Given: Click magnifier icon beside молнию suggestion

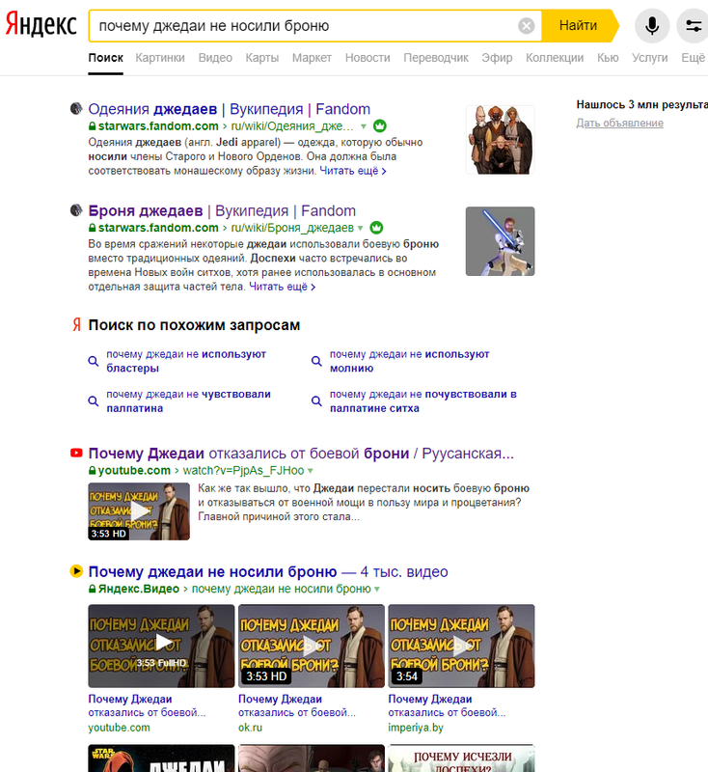Looking at the screenshot, I should pos(316,361).
